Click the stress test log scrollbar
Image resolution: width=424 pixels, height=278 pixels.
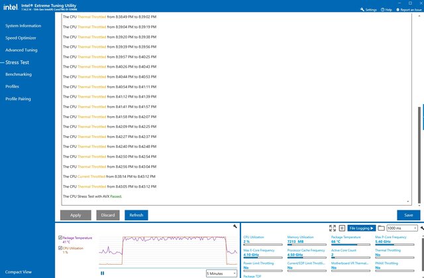(417, 133)
